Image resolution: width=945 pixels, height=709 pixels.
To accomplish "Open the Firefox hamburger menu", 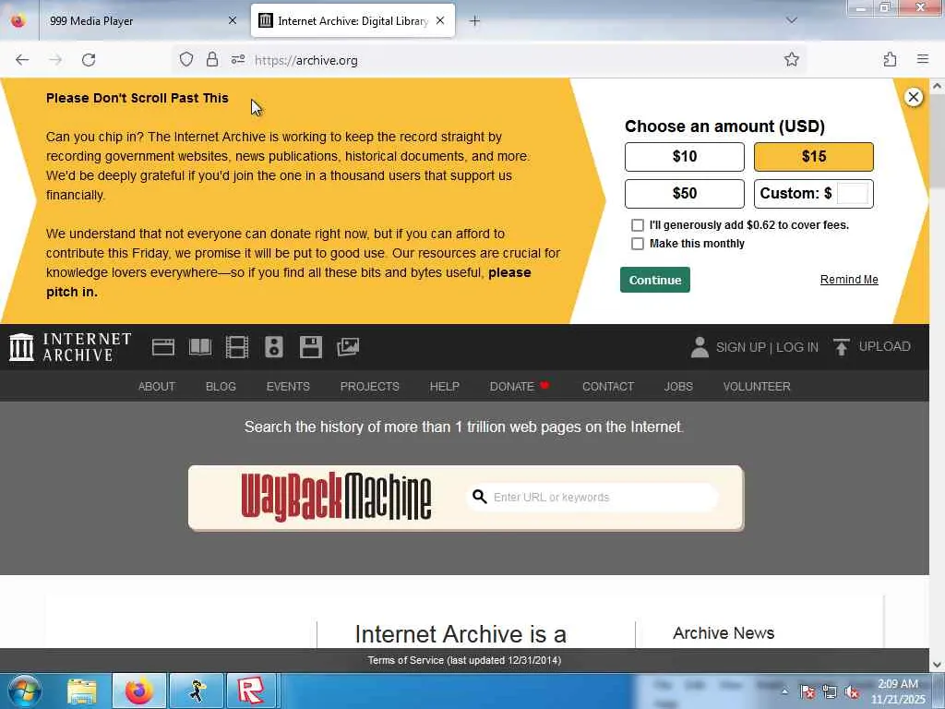I will 923,59.
